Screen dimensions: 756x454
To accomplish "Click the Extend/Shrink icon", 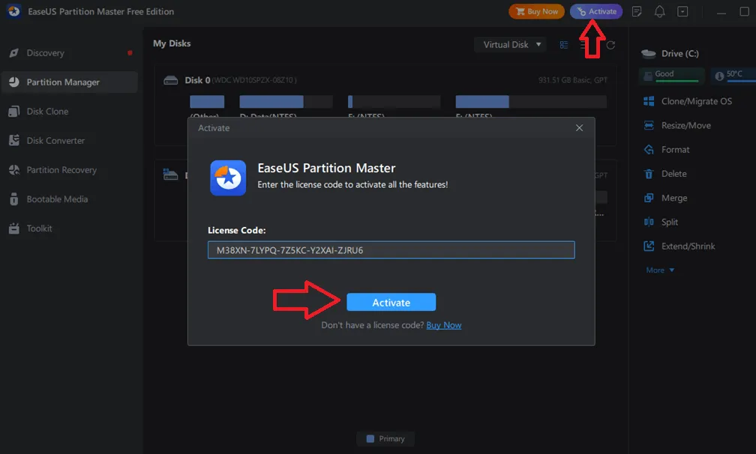I will (649, 246).
